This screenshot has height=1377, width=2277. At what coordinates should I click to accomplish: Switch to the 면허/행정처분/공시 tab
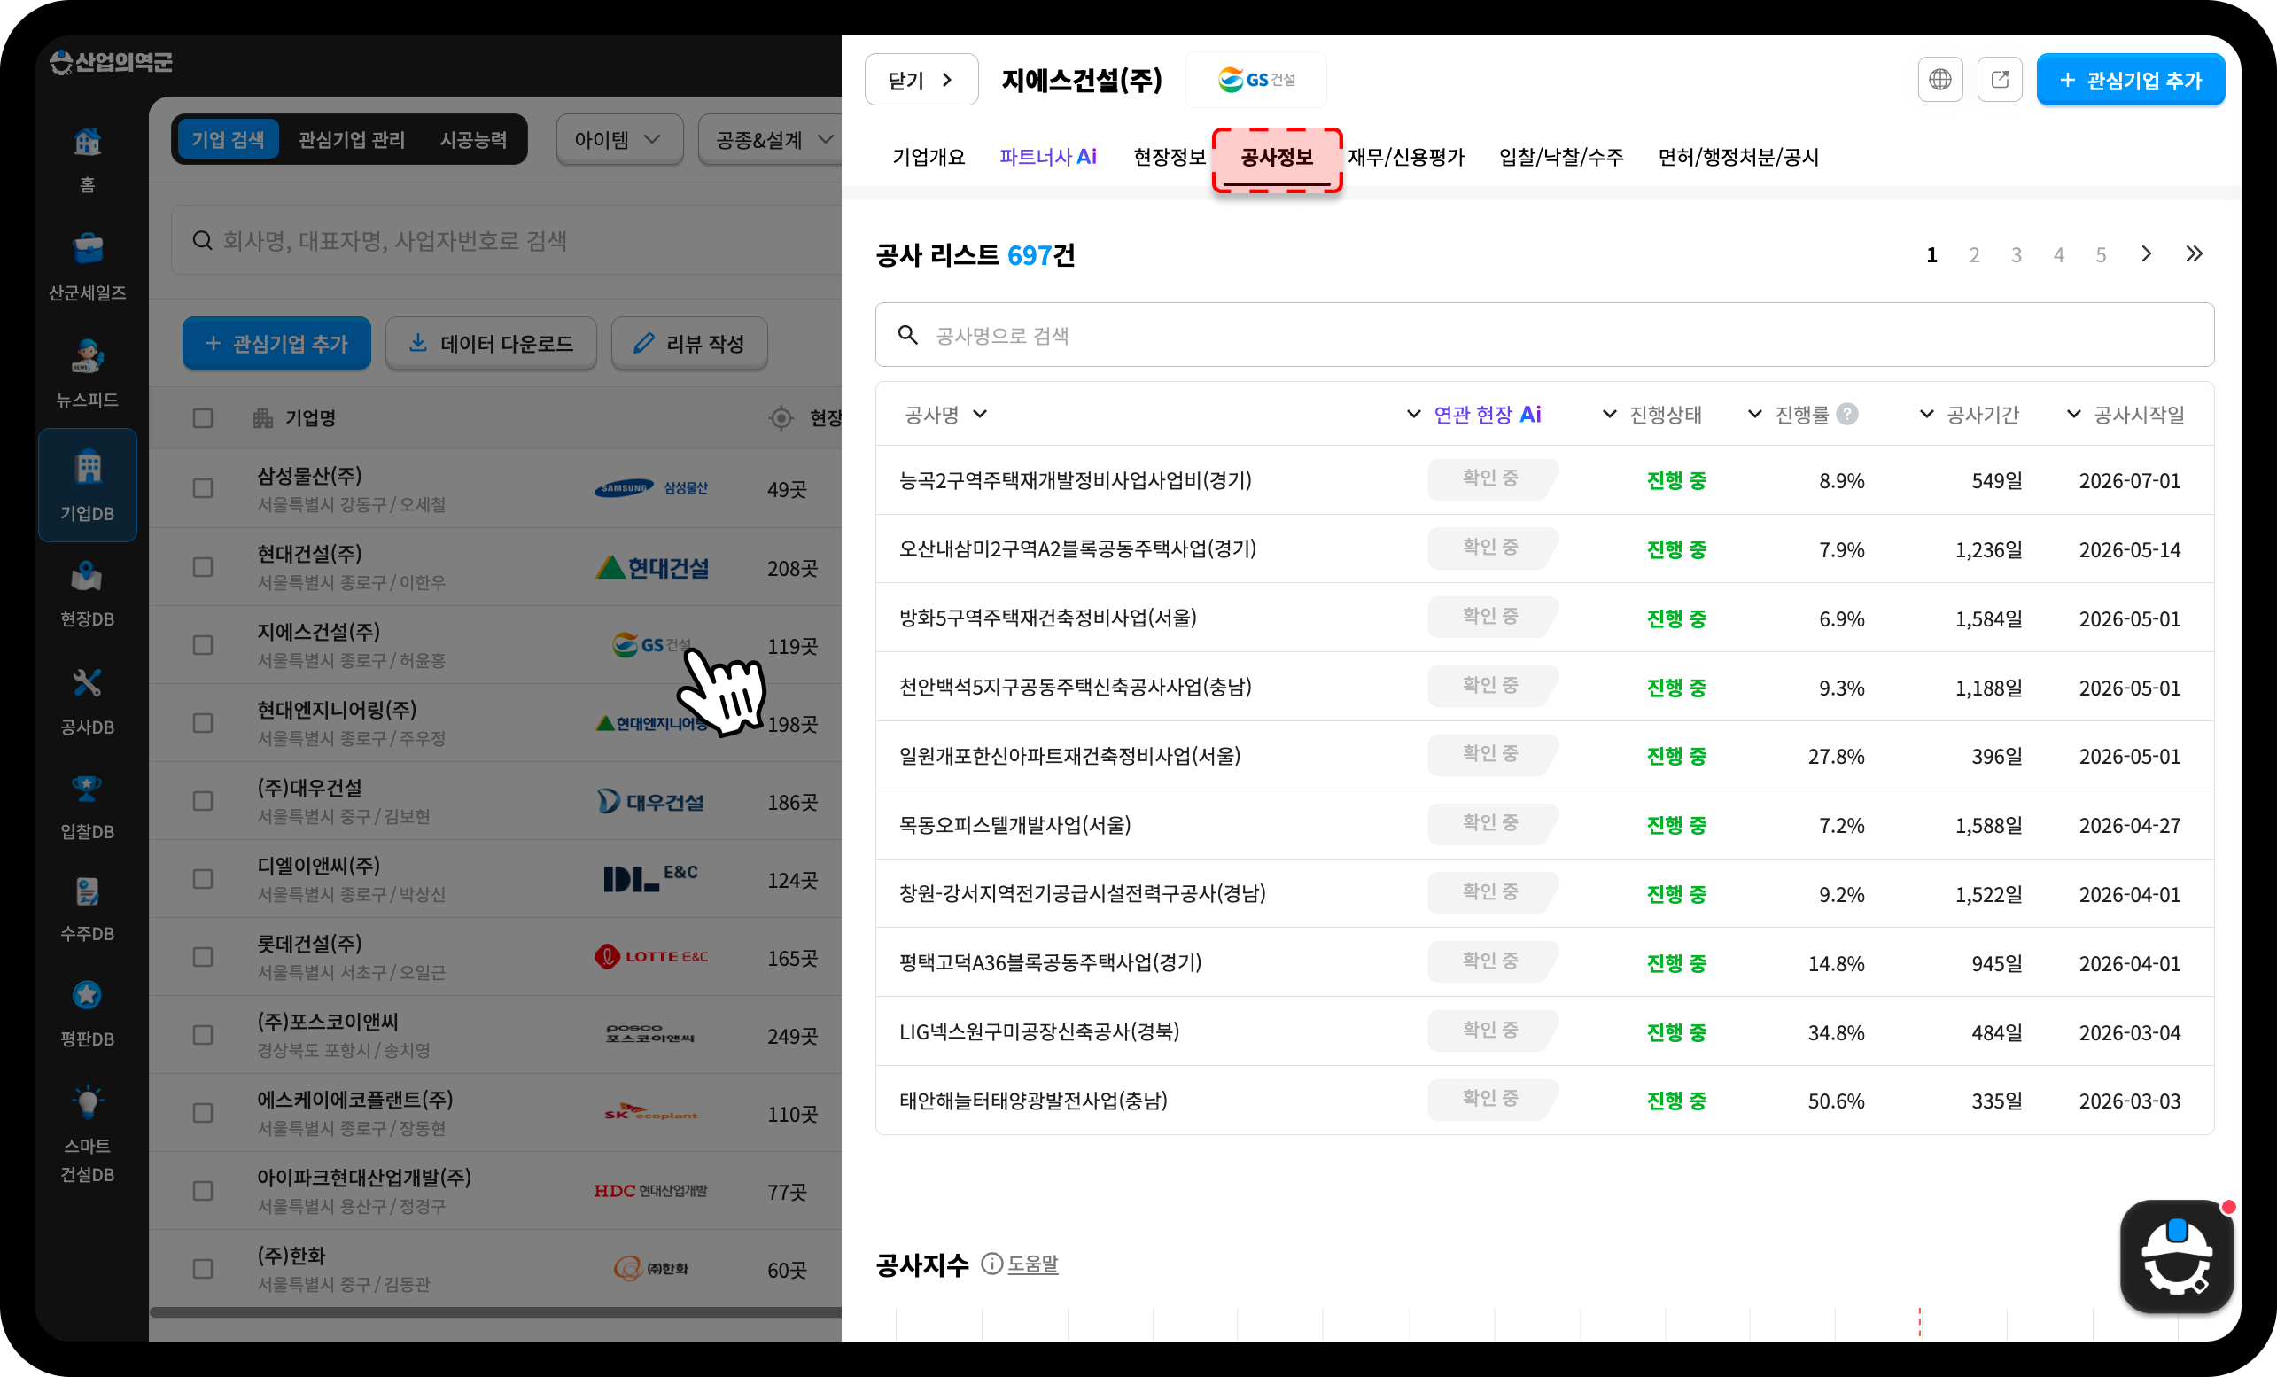(x=1738, y=157)
